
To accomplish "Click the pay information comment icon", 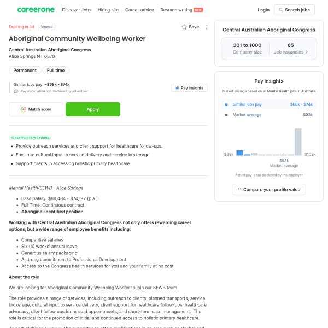I will pyautogui.click(x=16, y=91).
